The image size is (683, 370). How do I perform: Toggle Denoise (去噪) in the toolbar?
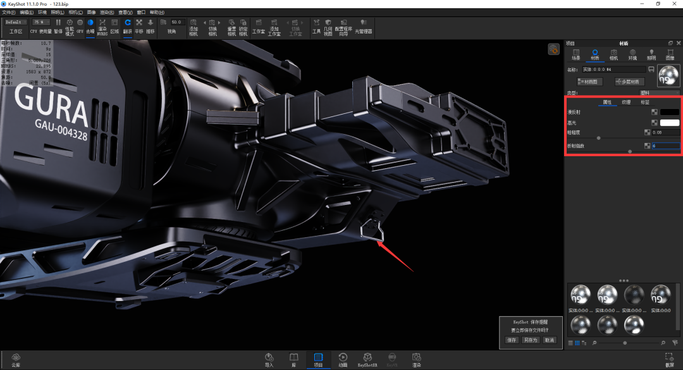click(x=90, y=23)
